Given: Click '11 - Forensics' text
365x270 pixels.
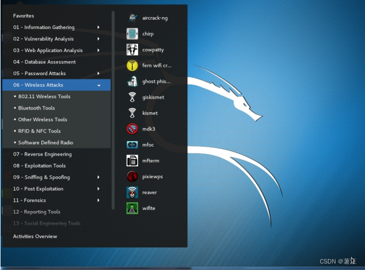Looking at the screenshot, I should tap(30, 200).
